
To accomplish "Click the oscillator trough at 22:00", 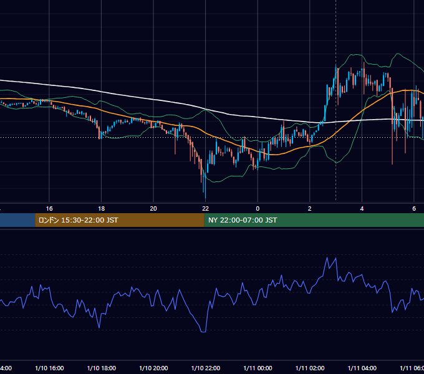I will tap(203, 332).
